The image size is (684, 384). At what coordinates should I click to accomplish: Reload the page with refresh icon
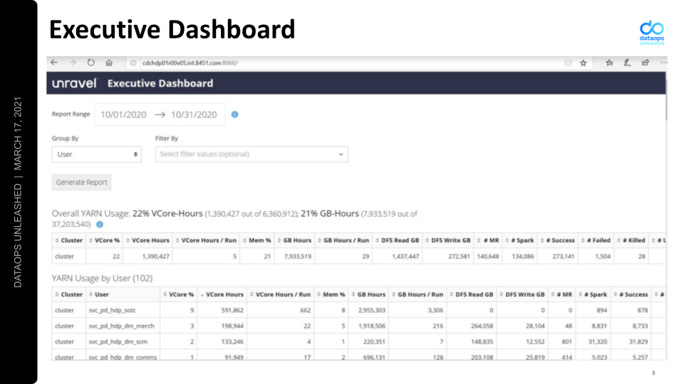(x=90, y=63)
